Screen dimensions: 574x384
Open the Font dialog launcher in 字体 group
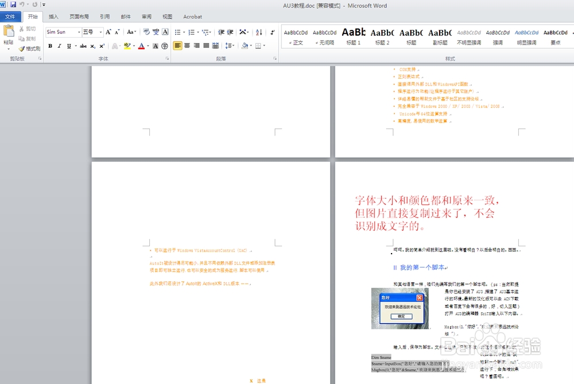tap(168, 57)
